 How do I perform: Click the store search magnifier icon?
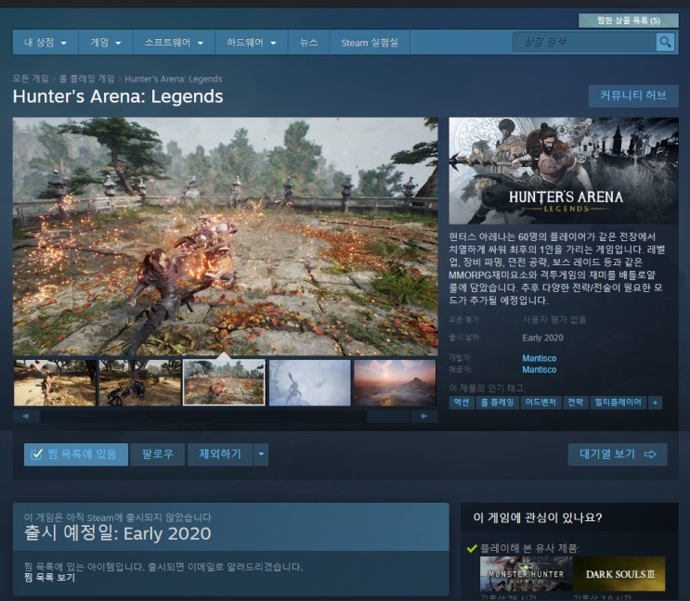click(665, 42)
